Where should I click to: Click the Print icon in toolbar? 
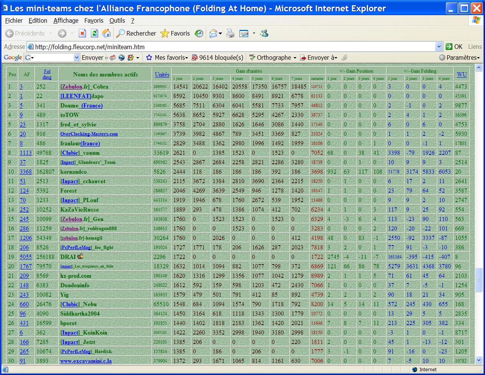click(230, 34)
